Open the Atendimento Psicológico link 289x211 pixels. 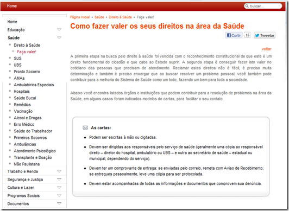(x=35, y=151)
